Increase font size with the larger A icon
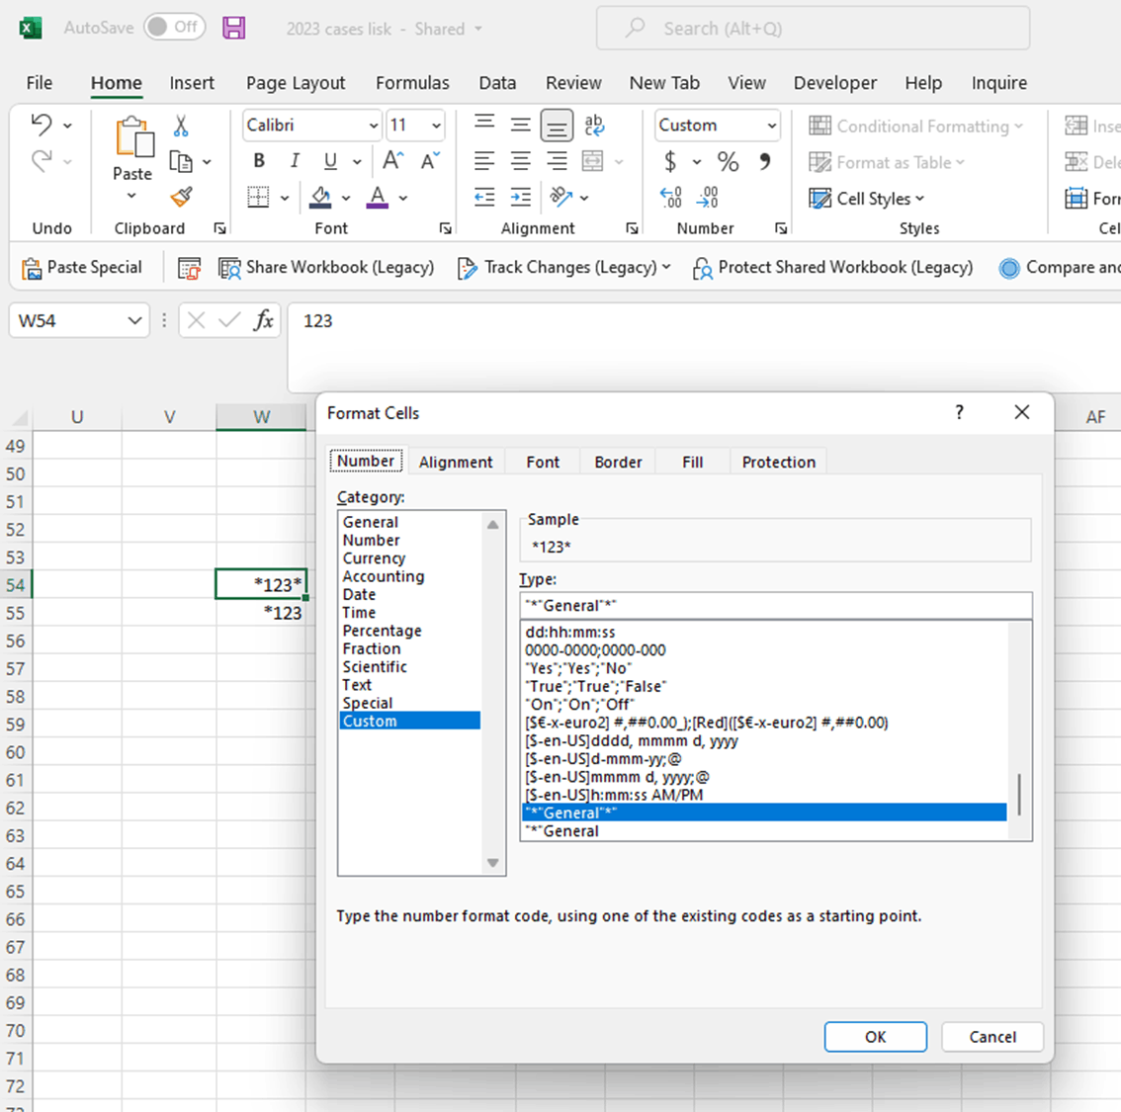Viewport: 1121px width, 1112px height. coord(393,161)
